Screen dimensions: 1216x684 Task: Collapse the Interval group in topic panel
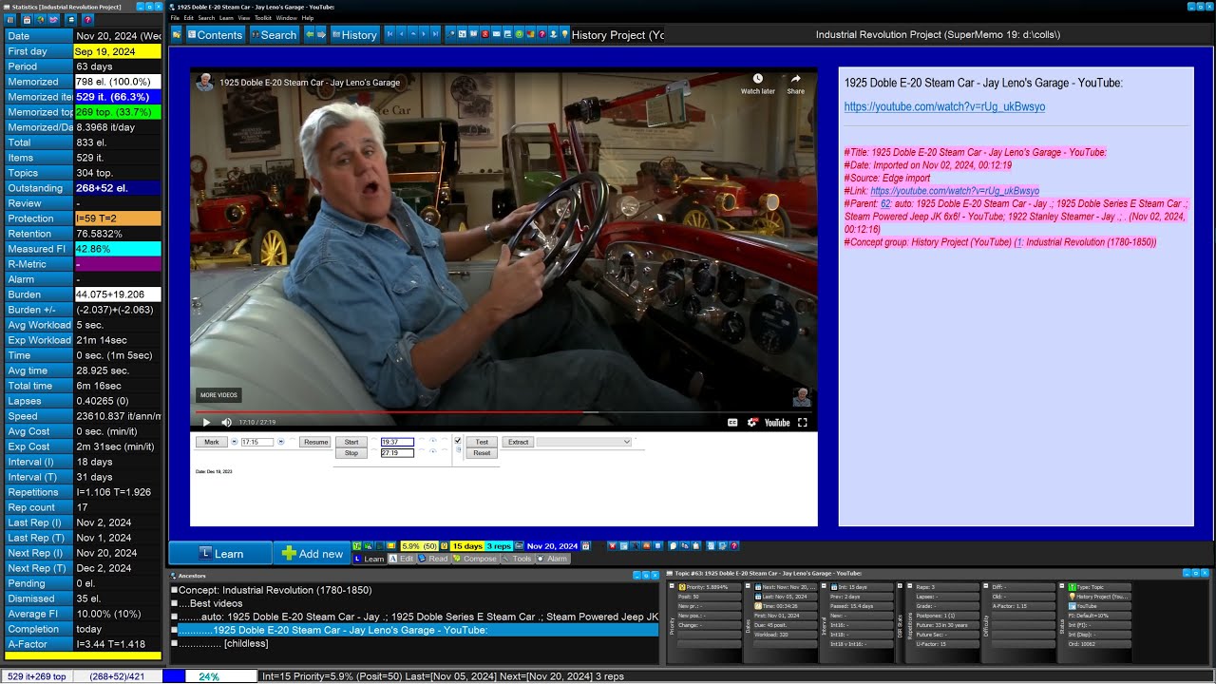(824, 586)
